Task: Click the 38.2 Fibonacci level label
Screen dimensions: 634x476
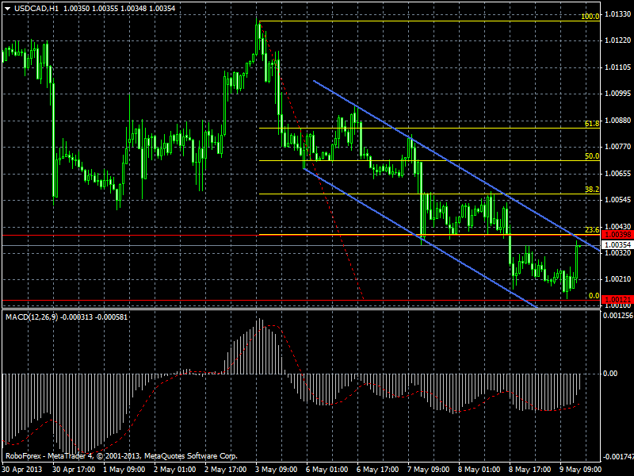Action: pyautogui.click(x=592, y=190)
